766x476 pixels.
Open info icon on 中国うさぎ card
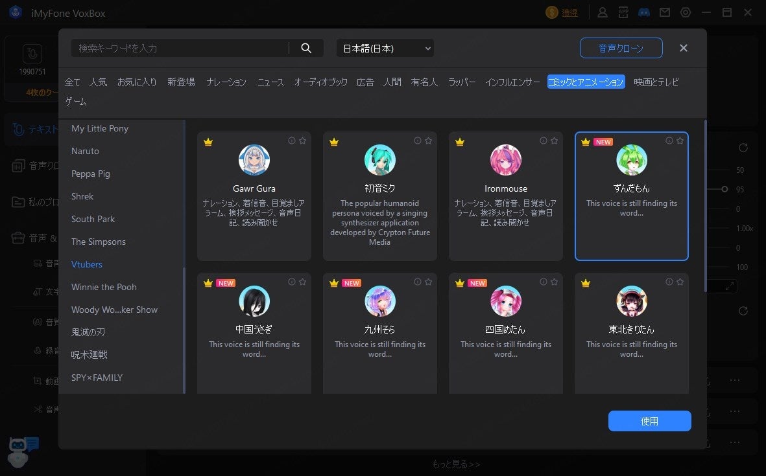(x=292, y=282)
